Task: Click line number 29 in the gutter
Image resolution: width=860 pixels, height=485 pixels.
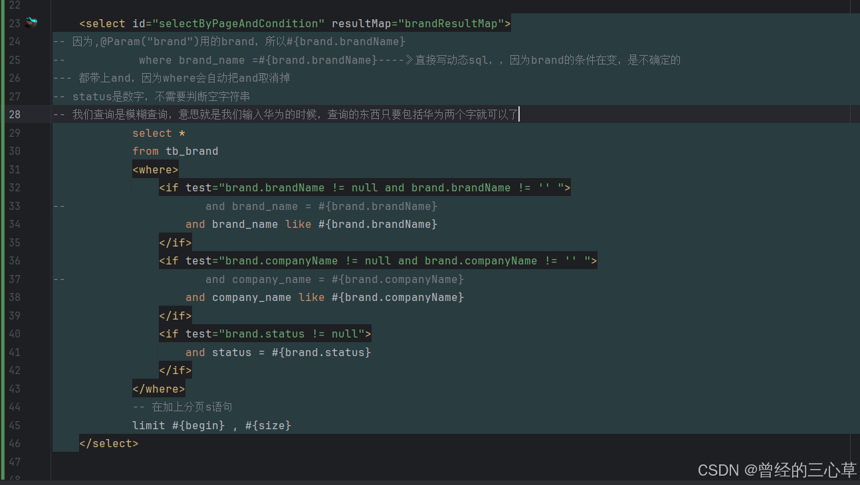Action: coord(15,134)
